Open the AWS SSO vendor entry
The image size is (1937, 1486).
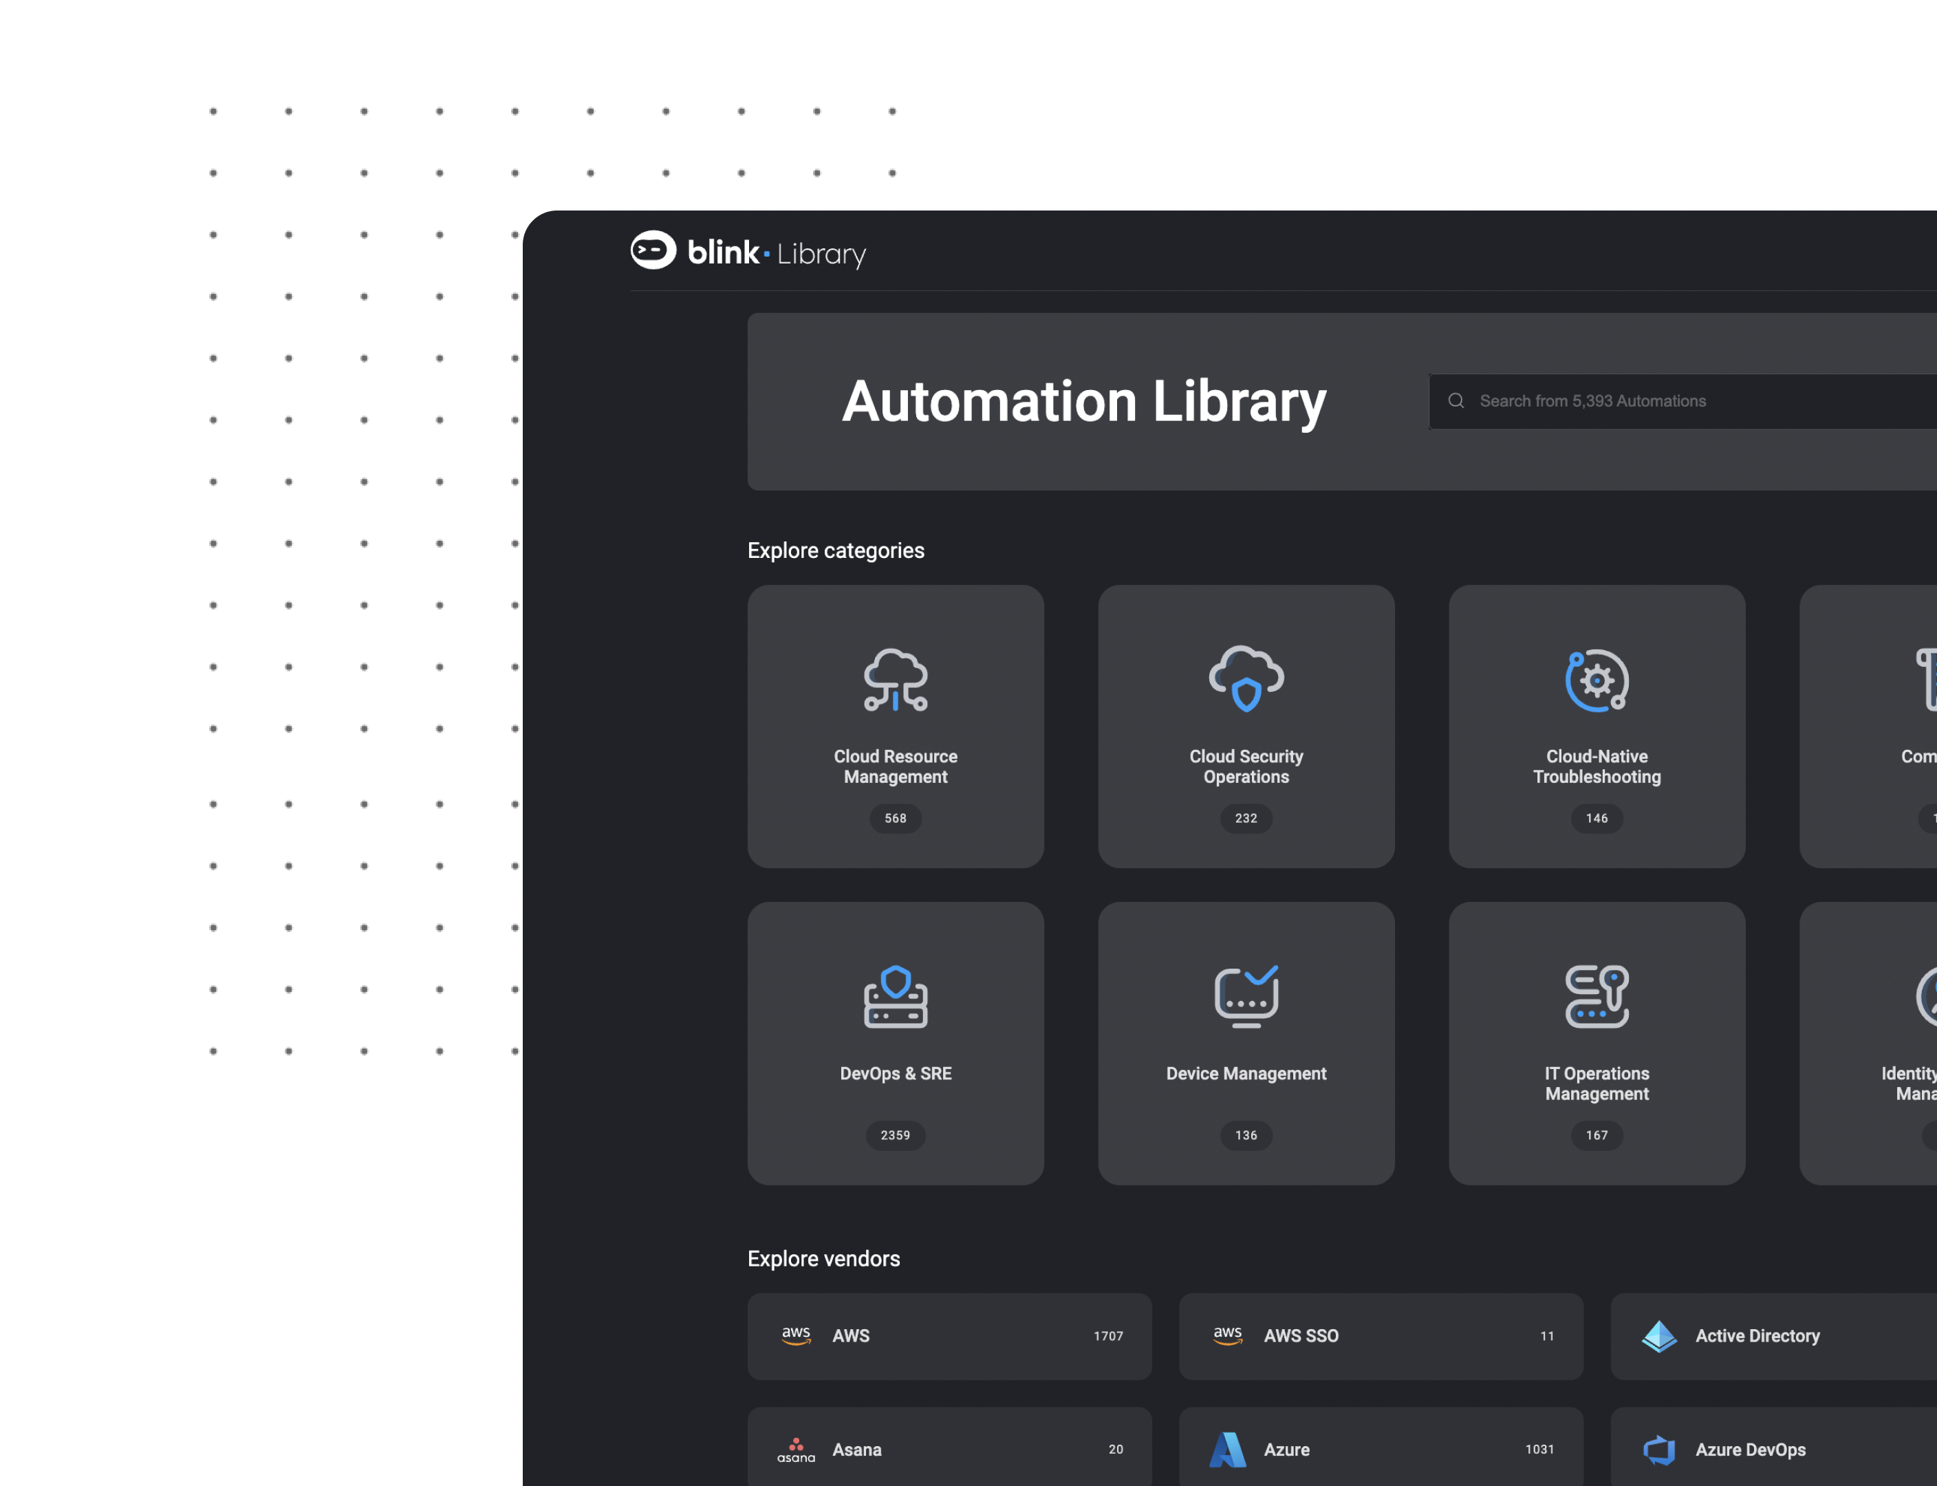click(x=1380, y=1337)
